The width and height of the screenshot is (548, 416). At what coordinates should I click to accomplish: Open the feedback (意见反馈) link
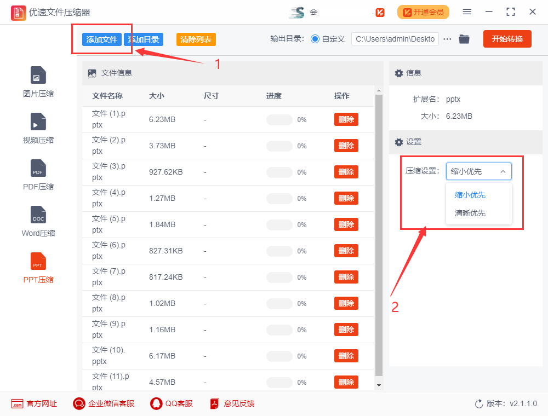coord(232,404)
